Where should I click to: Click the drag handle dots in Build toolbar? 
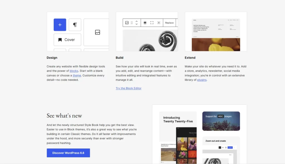tap(132, 23)
